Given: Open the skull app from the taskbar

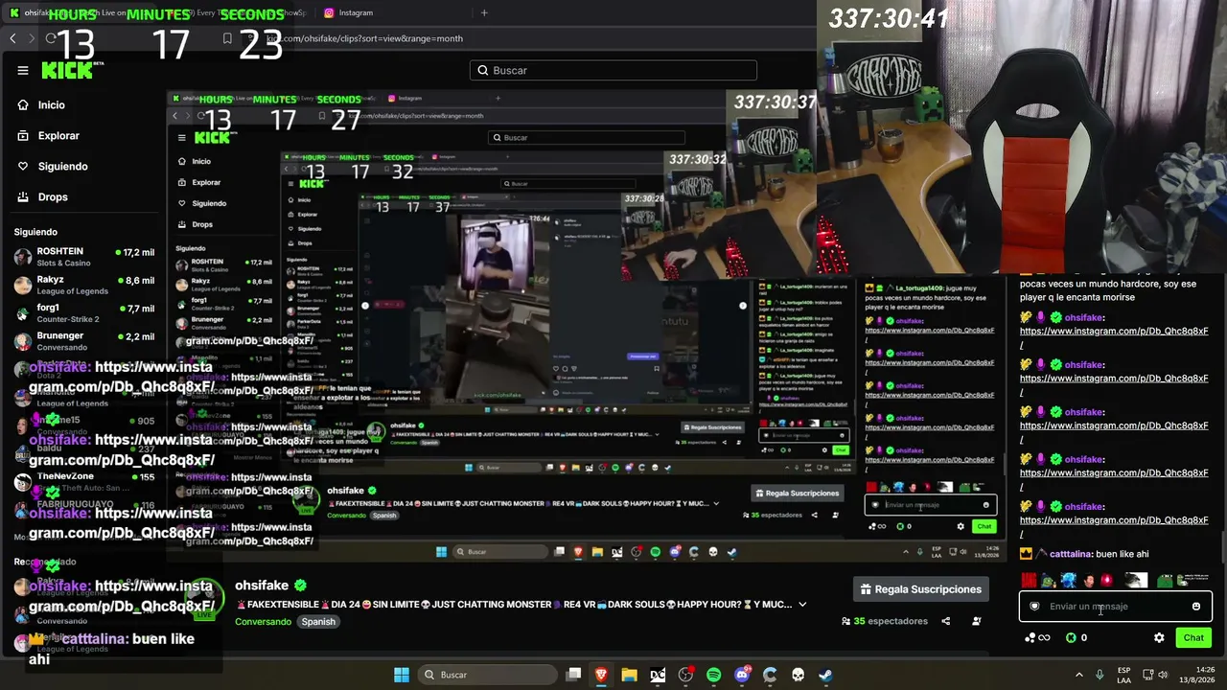Looking at the screenshot, I should point(798,675).
